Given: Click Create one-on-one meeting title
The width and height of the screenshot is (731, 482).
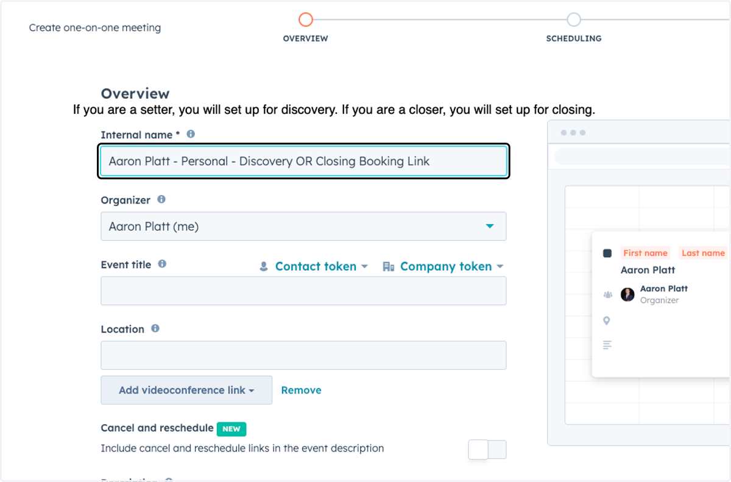Looking at the screenshot, I should (95, 27).
